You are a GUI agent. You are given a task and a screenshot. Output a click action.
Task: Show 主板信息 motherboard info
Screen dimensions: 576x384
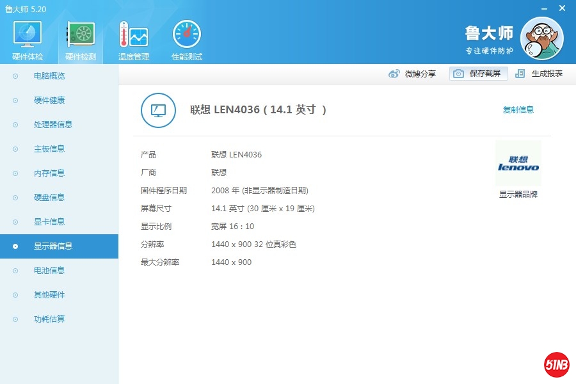point(49,149)
